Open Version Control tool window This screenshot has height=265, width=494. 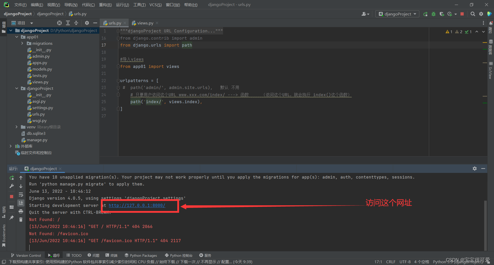coord(26,255)
